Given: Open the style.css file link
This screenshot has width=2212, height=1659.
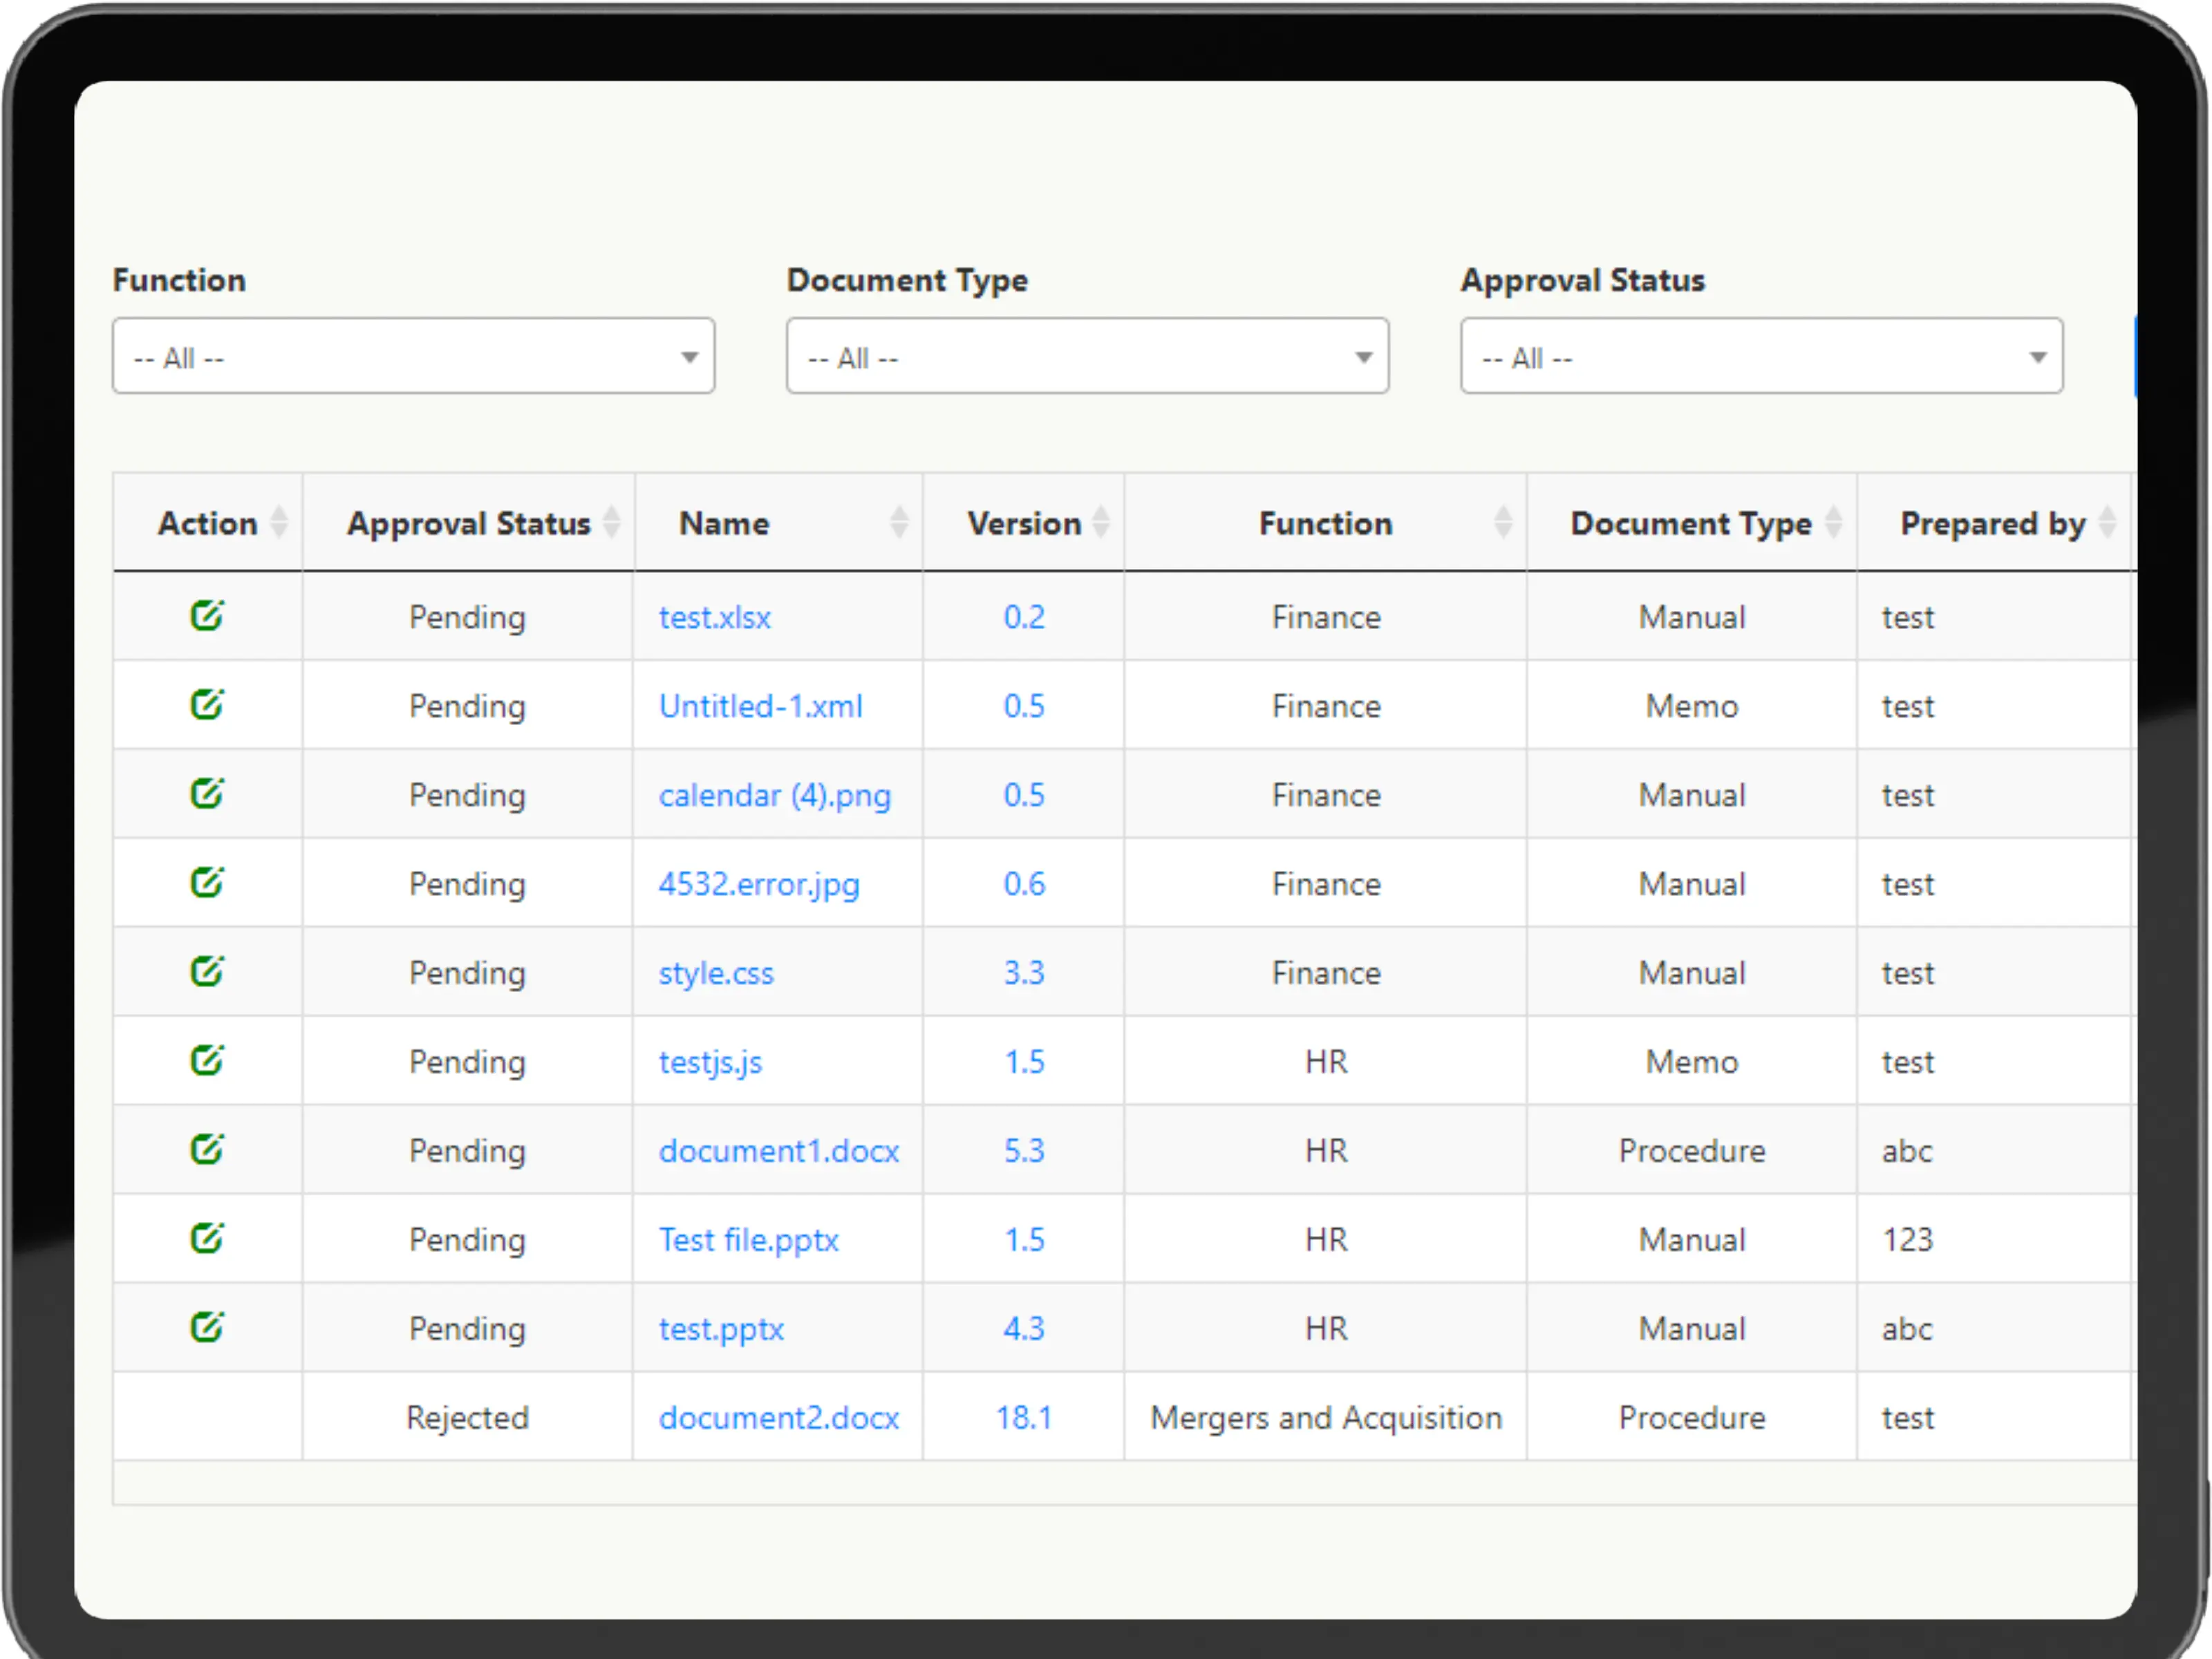Looking at the screenshot, I should click(716, 973).
